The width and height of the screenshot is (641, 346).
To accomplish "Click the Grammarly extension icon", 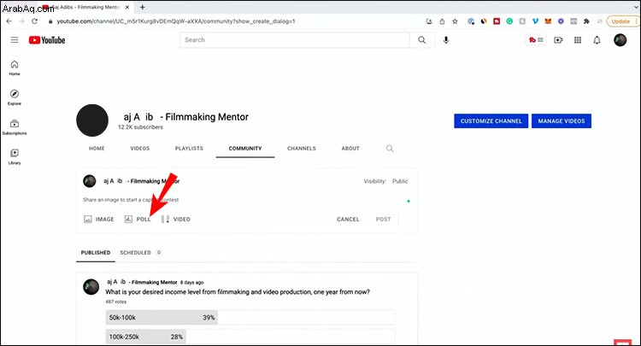I will tap(509, 21).
